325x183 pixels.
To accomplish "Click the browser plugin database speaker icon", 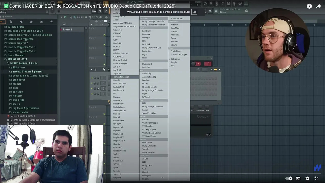I will 21,22.
